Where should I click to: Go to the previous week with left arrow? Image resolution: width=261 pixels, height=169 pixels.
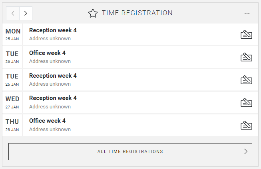[13, 13]
